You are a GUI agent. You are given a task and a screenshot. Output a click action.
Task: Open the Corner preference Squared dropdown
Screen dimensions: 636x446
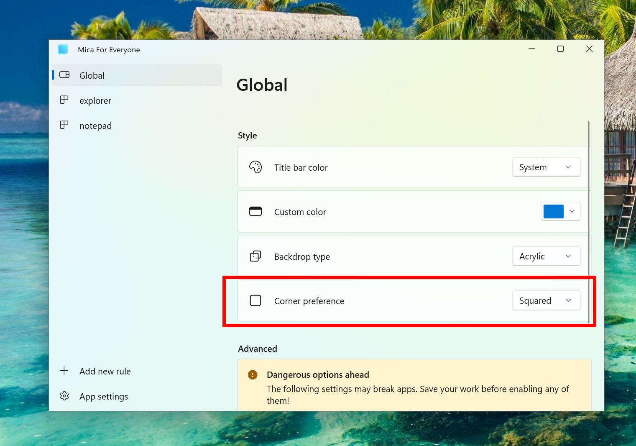pyautogui.click(x=546, y=300)
